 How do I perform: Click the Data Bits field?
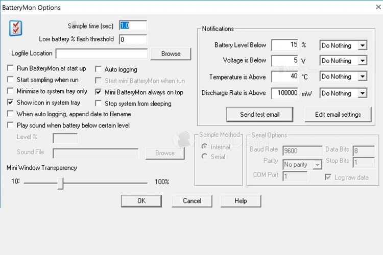[364, 151]
